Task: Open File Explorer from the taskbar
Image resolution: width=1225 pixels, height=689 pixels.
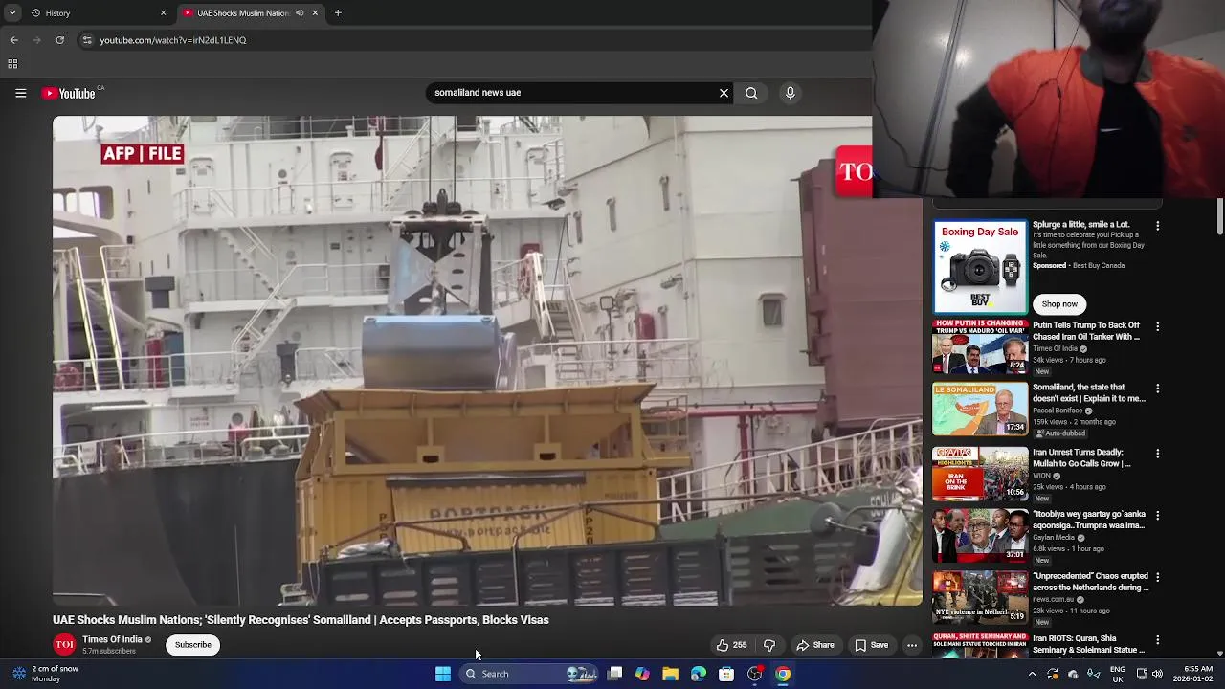Action: click(671, 674)
